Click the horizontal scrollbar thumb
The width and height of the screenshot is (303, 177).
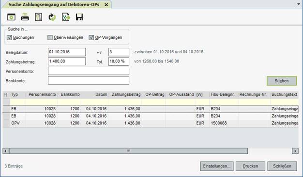pyautogui.click(x=128, y=151)
